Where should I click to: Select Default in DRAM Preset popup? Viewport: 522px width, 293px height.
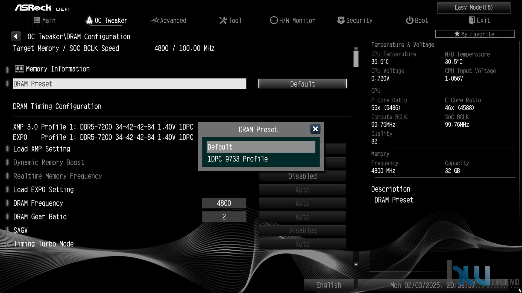[261, 147]
